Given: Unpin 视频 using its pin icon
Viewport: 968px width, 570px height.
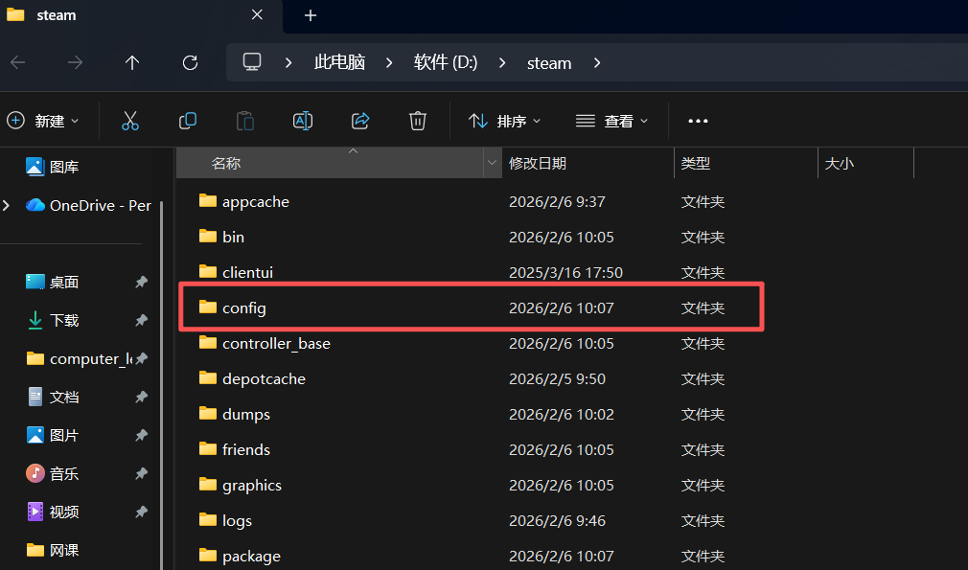Looking at the screenshot, I should tap(142, 512).
